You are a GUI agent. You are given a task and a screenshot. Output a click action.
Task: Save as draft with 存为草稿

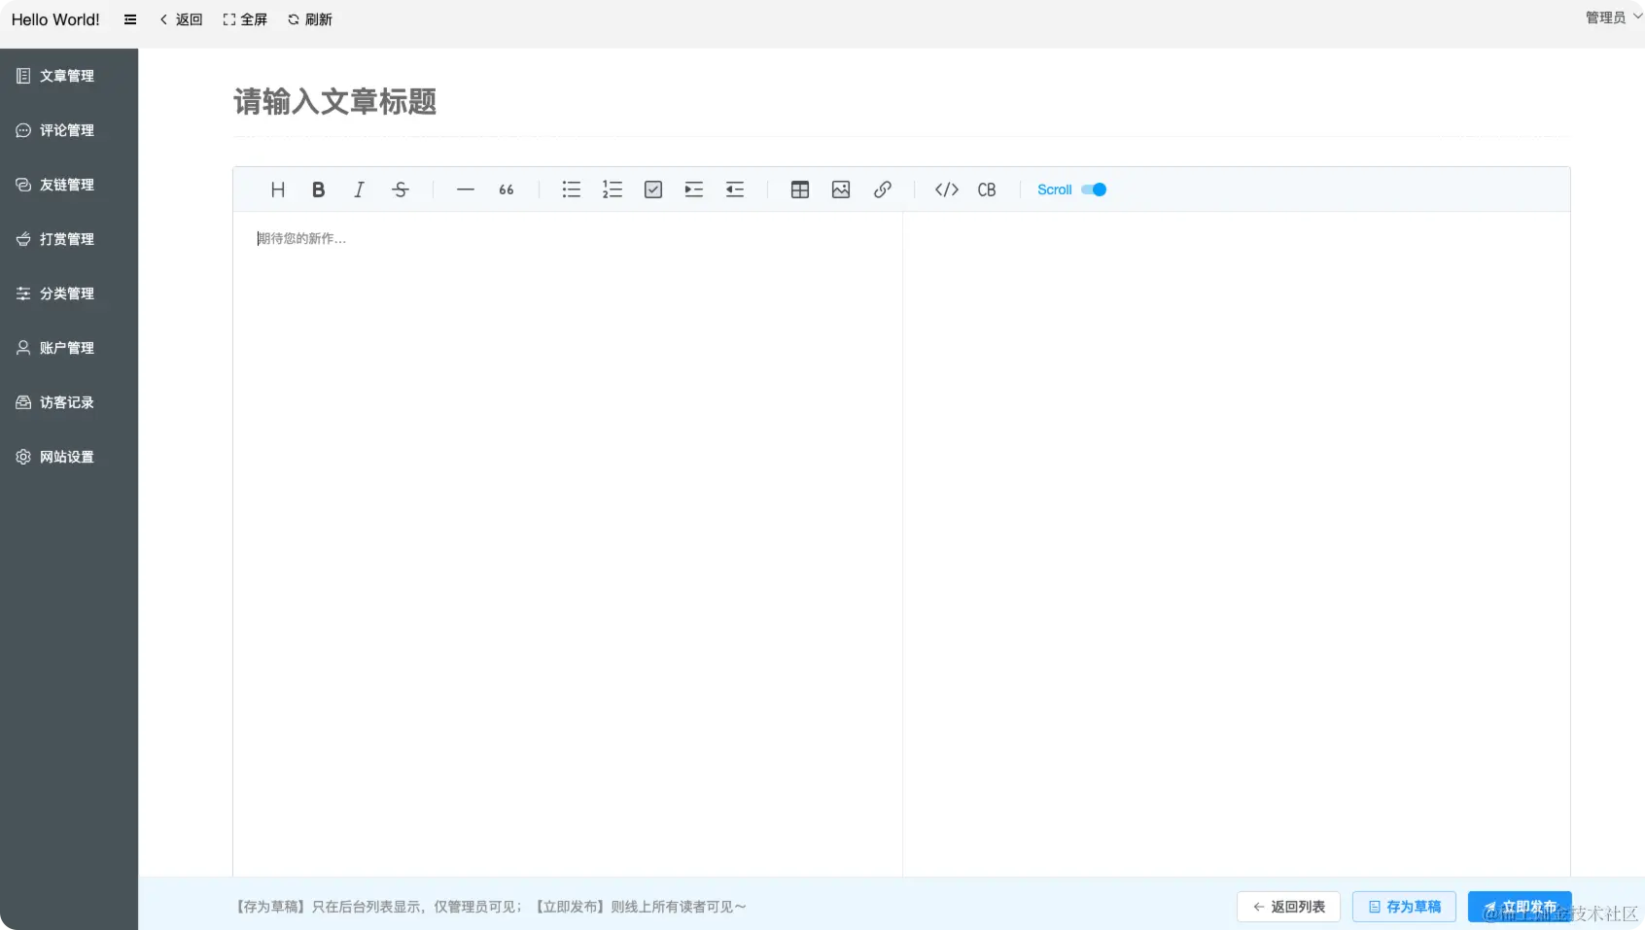click(x=1404, y=906)
